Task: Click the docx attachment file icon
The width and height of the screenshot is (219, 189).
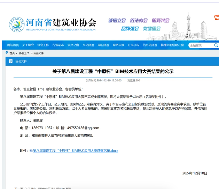Action: pos(31,151)
